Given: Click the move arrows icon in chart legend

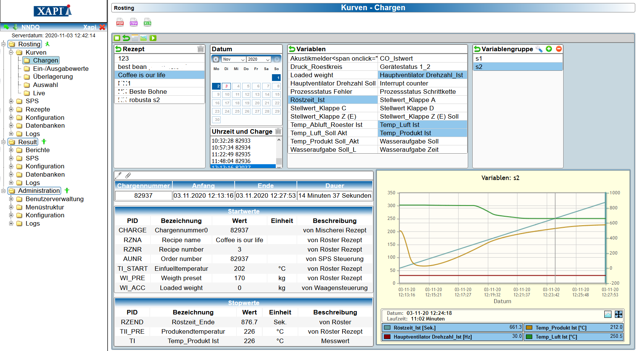Looking at the screenshot, I should (x=619, y=314).
